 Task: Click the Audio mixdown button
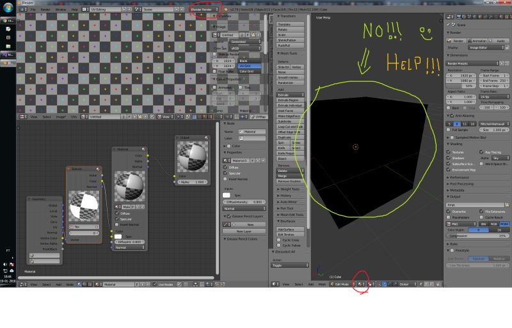click(499, 41)
